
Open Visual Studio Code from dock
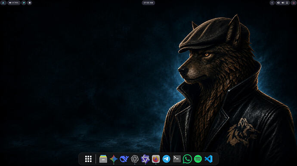pyautogui.click(x=208, y=159)
